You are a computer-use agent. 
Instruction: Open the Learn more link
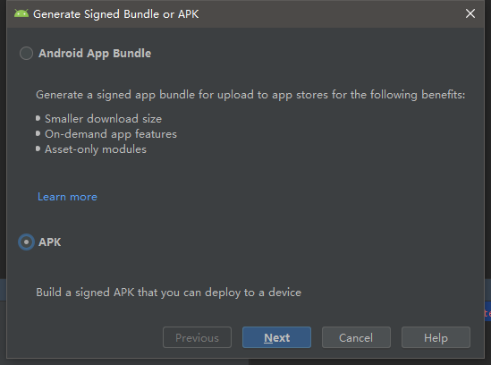(x=67, y=197)
